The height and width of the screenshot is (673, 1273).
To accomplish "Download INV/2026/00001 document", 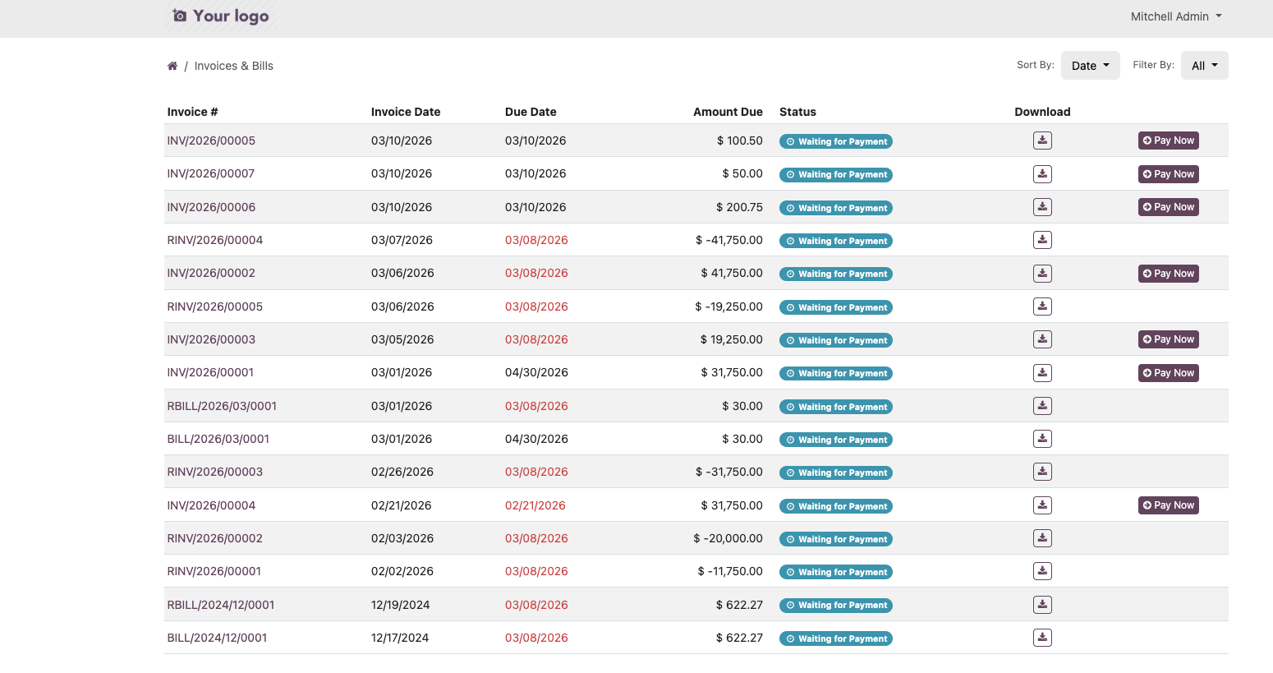I will pos(1042,373).
